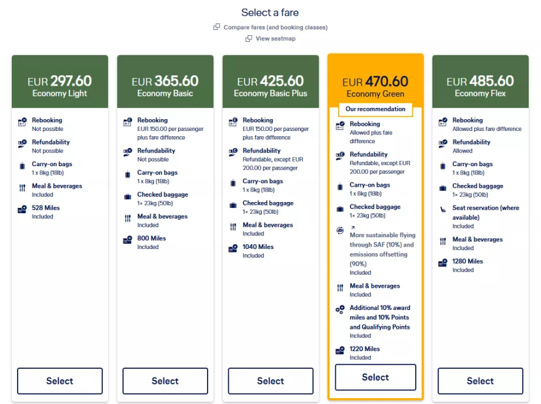Open the View seatmap link
The height and width of the screenshot is (404, 541).
tap(275, 39)
